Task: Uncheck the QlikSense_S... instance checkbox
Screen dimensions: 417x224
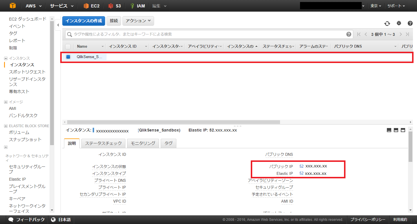Action: [x=68, y=57]
